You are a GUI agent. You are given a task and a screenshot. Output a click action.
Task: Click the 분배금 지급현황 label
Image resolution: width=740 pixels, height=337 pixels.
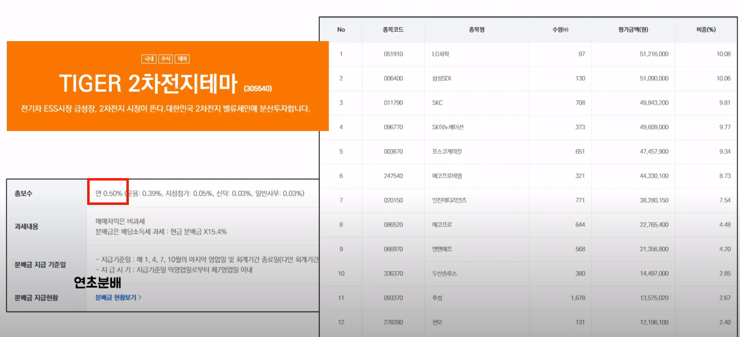pos(36,298)
